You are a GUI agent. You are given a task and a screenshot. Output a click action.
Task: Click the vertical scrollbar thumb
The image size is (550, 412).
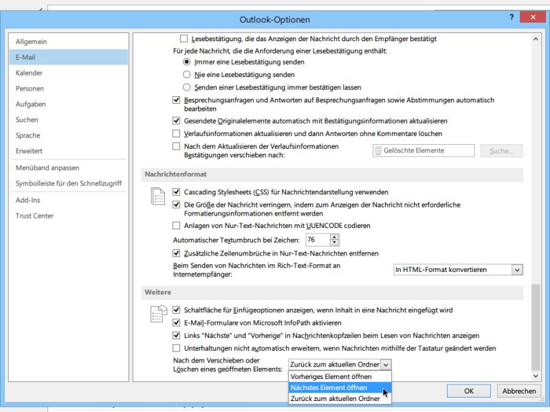[x=536, y=328]
